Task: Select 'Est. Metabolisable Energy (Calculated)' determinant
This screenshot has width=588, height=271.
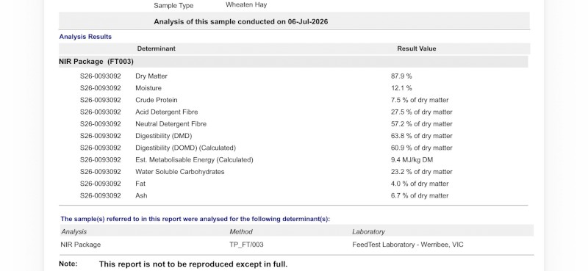Action: pos(194,160)
